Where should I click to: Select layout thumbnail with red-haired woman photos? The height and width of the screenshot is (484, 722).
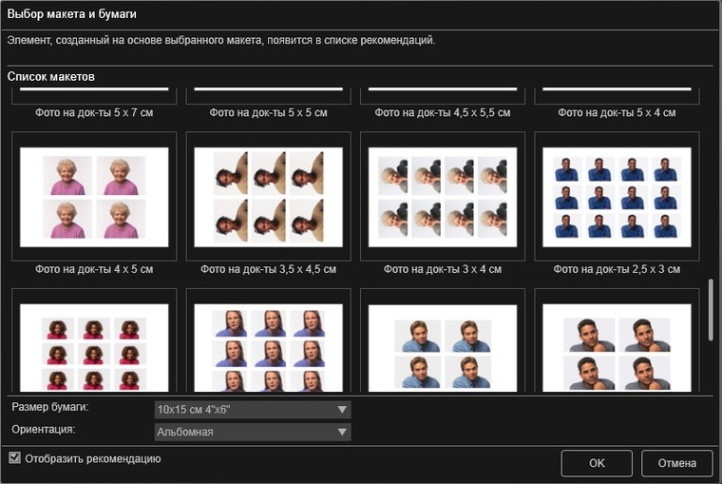(x=94, y=342)
